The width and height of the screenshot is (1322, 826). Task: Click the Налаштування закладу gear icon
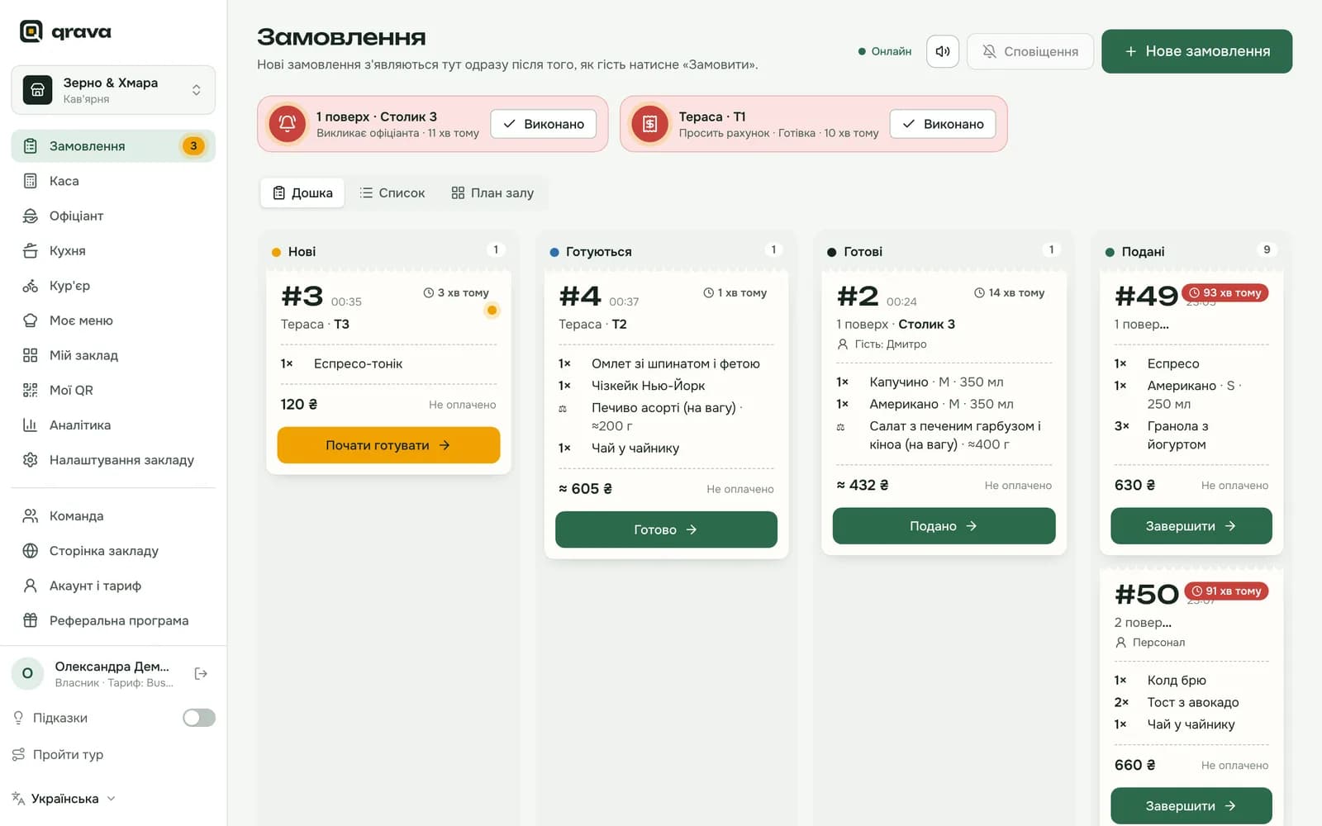click(31, 460)
